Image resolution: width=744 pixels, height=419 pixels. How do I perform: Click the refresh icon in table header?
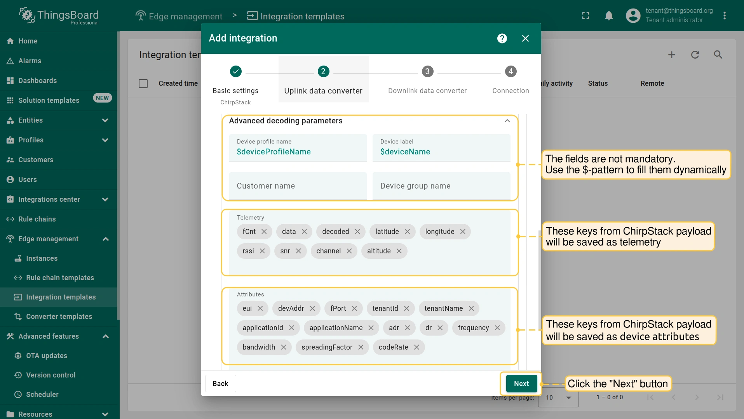coord(695,55)
